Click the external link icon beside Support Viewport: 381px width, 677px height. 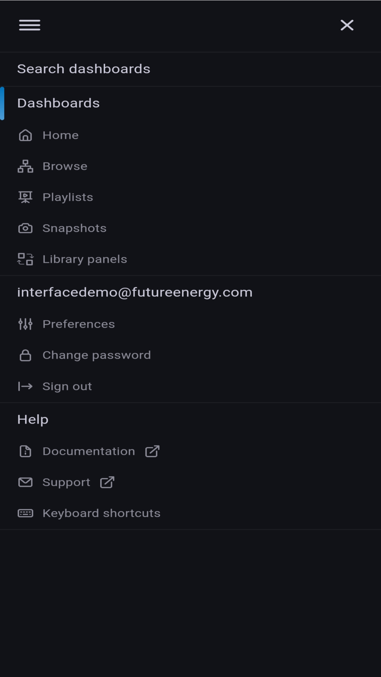click(x=107, y=482)
